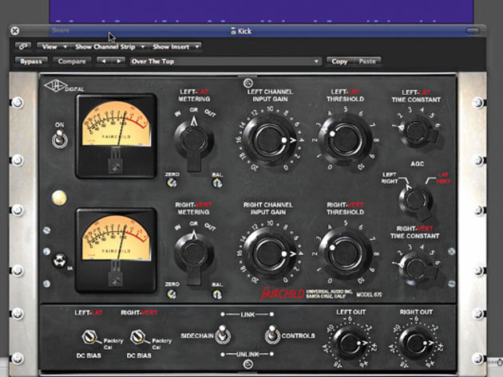Adjust the Right-Vert Threshold knob
This screenshot has width=503, height=377.
(345, 253)
